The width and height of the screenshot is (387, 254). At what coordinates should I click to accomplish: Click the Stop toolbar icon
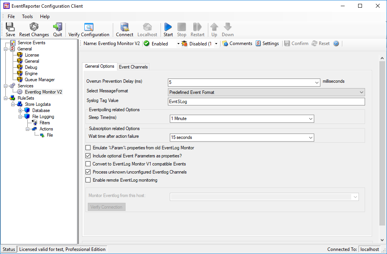(182, 30)
